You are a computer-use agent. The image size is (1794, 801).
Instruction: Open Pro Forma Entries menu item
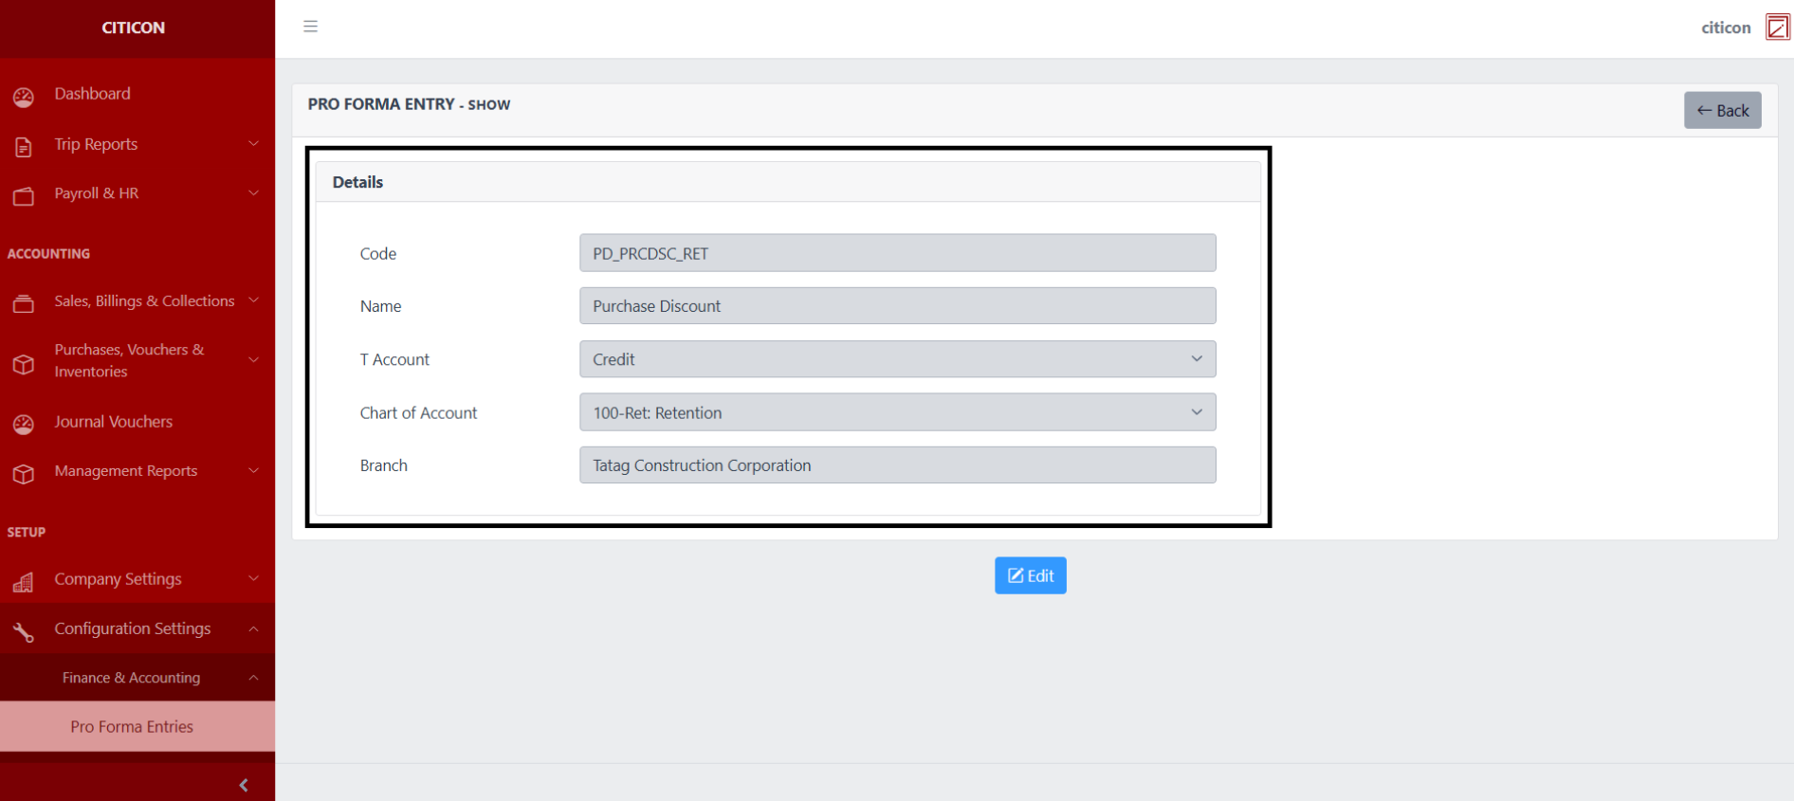pos(132,727)
